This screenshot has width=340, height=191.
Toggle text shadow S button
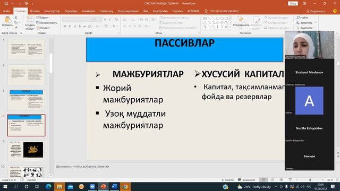click(80, 26)
